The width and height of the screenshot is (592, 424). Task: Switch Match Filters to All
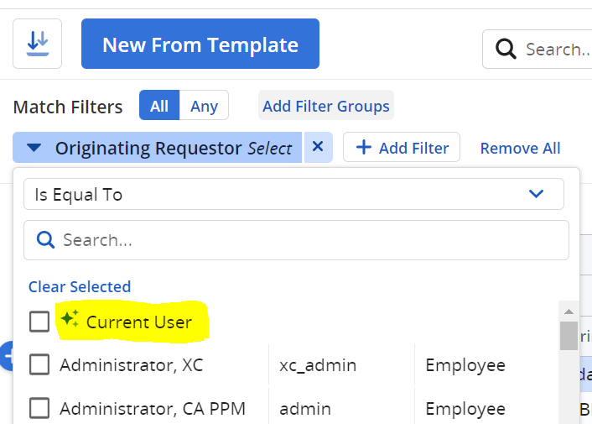coord(159,107)
